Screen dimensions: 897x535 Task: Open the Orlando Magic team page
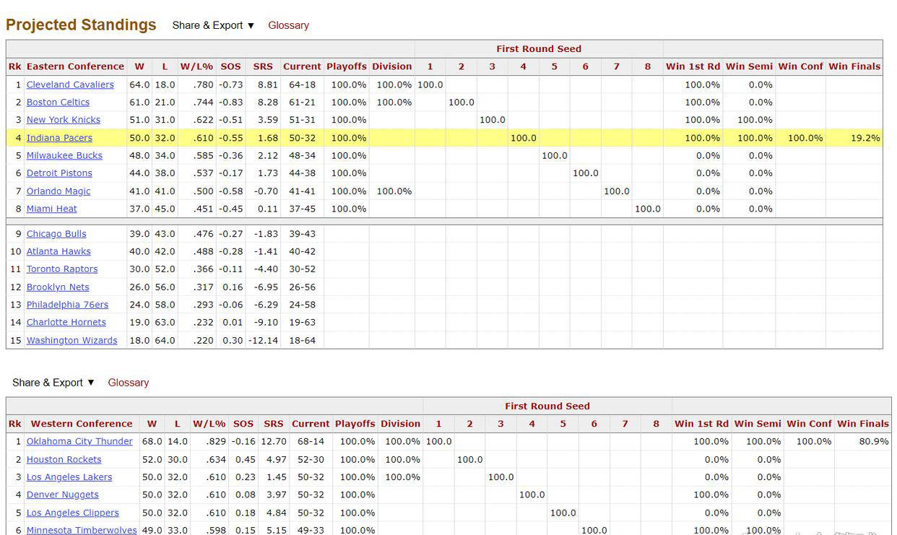click(x=58, y=191)
